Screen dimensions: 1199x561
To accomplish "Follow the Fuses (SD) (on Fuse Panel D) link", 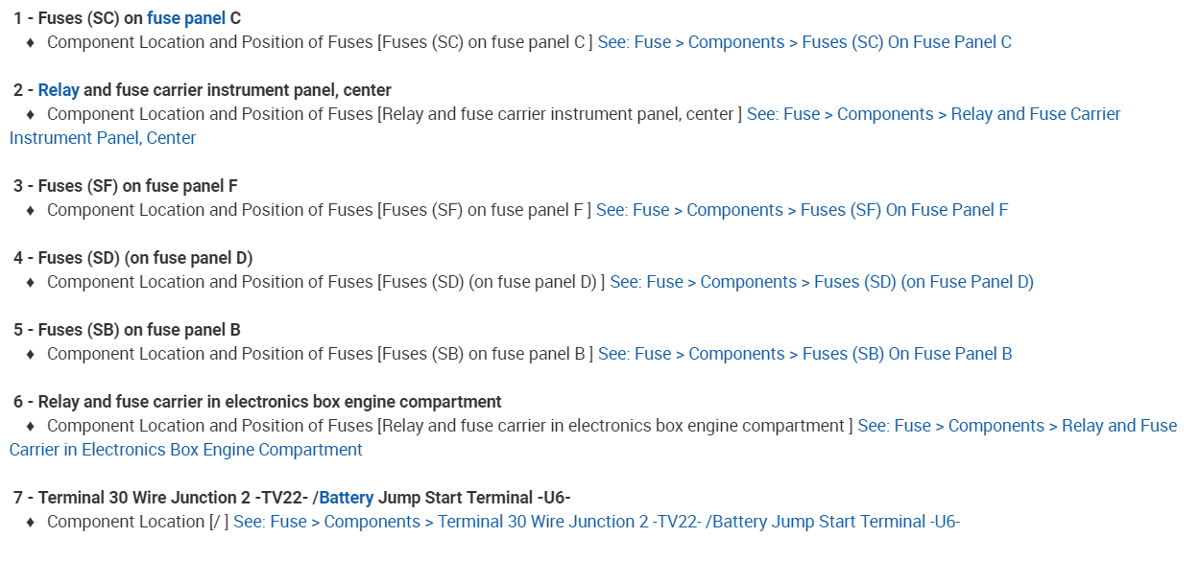I will [x=822, y=282].
